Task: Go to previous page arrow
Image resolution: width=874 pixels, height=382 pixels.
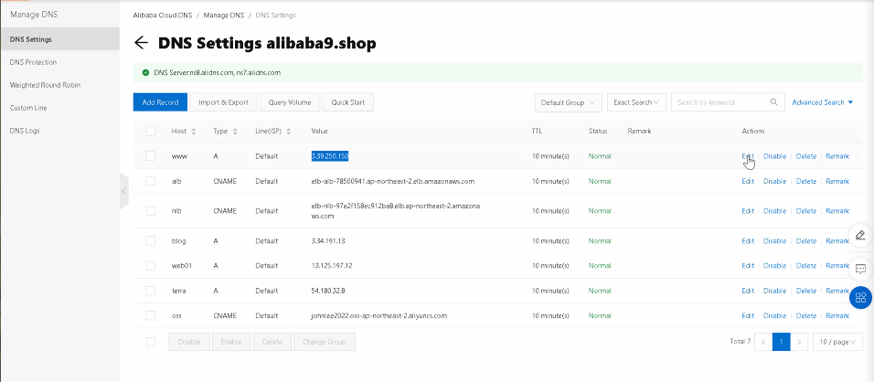Action: point(763,342)
